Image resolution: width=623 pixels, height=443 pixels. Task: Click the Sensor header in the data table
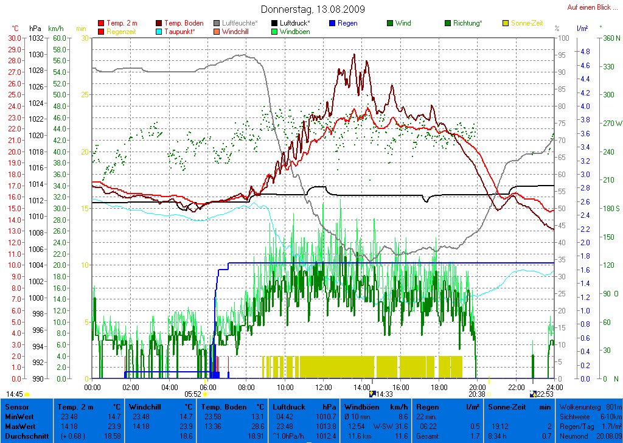[x=17, y=406]
